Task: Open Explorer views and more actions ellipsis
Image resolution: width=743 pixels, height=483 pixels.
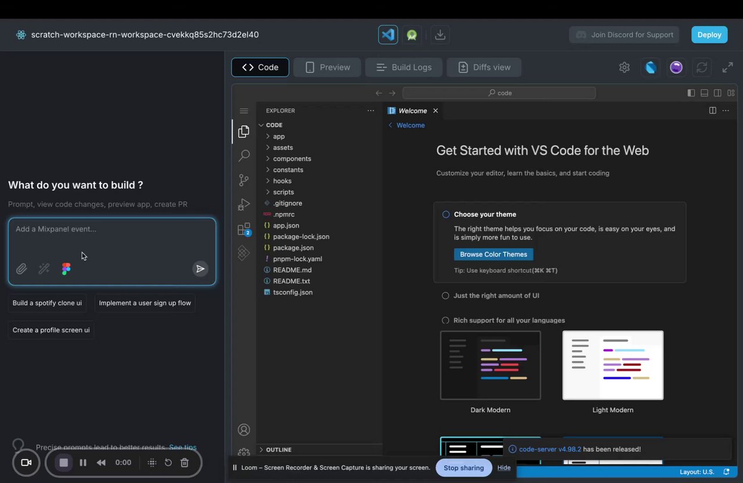Action: 371,110
